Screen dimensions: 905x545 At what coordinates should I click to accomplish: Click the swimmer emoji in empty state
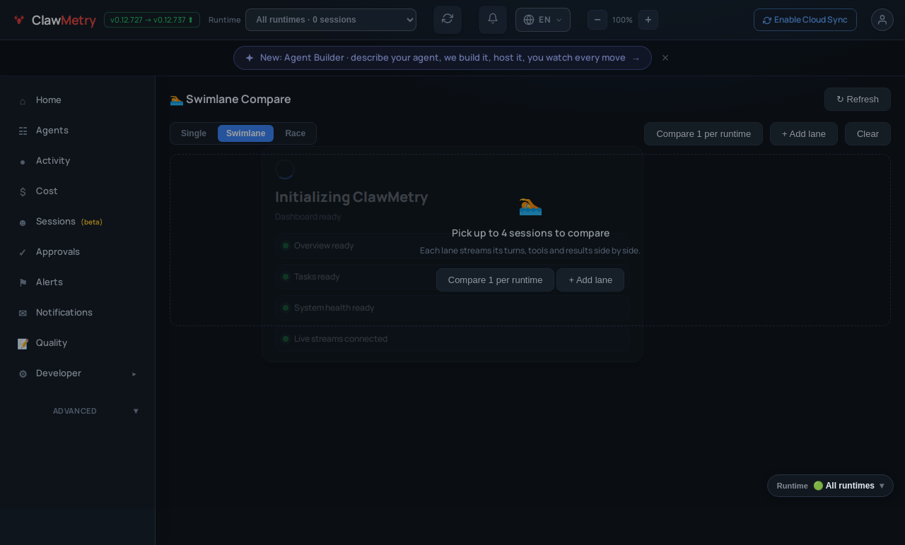(x=530, y=206)
